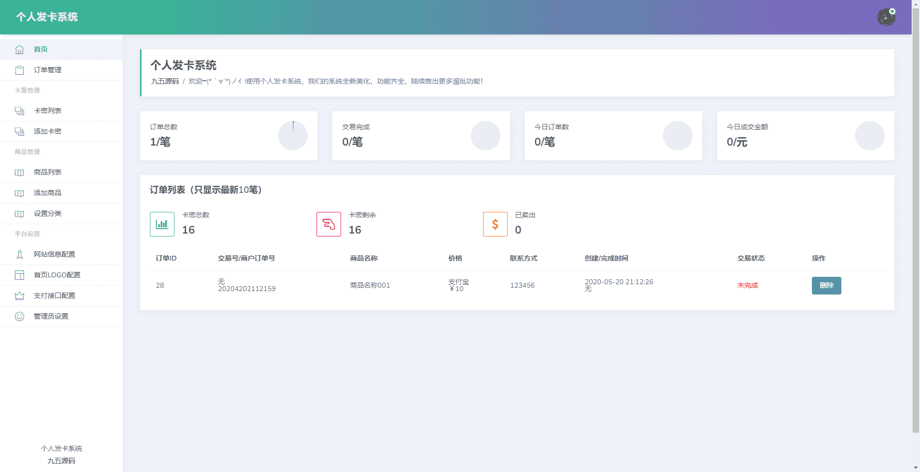Go to 商品列表 in sidebar
The width and height of the screenshot is (920, 472).
point(48,173)
